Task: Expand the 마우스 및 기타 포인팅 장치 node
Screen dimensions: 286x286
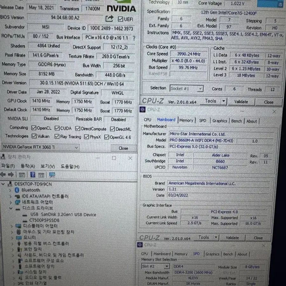Action: coord(12,232)
